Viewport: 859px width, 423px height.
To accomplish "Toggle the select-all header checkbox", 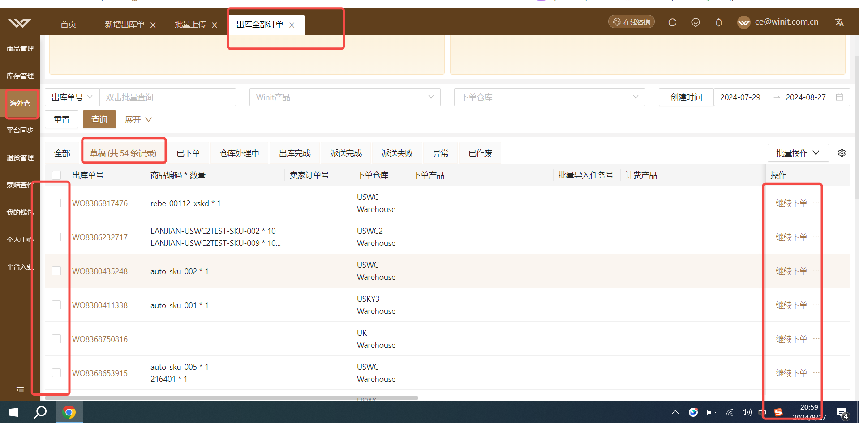I will [x=56, y=175].
